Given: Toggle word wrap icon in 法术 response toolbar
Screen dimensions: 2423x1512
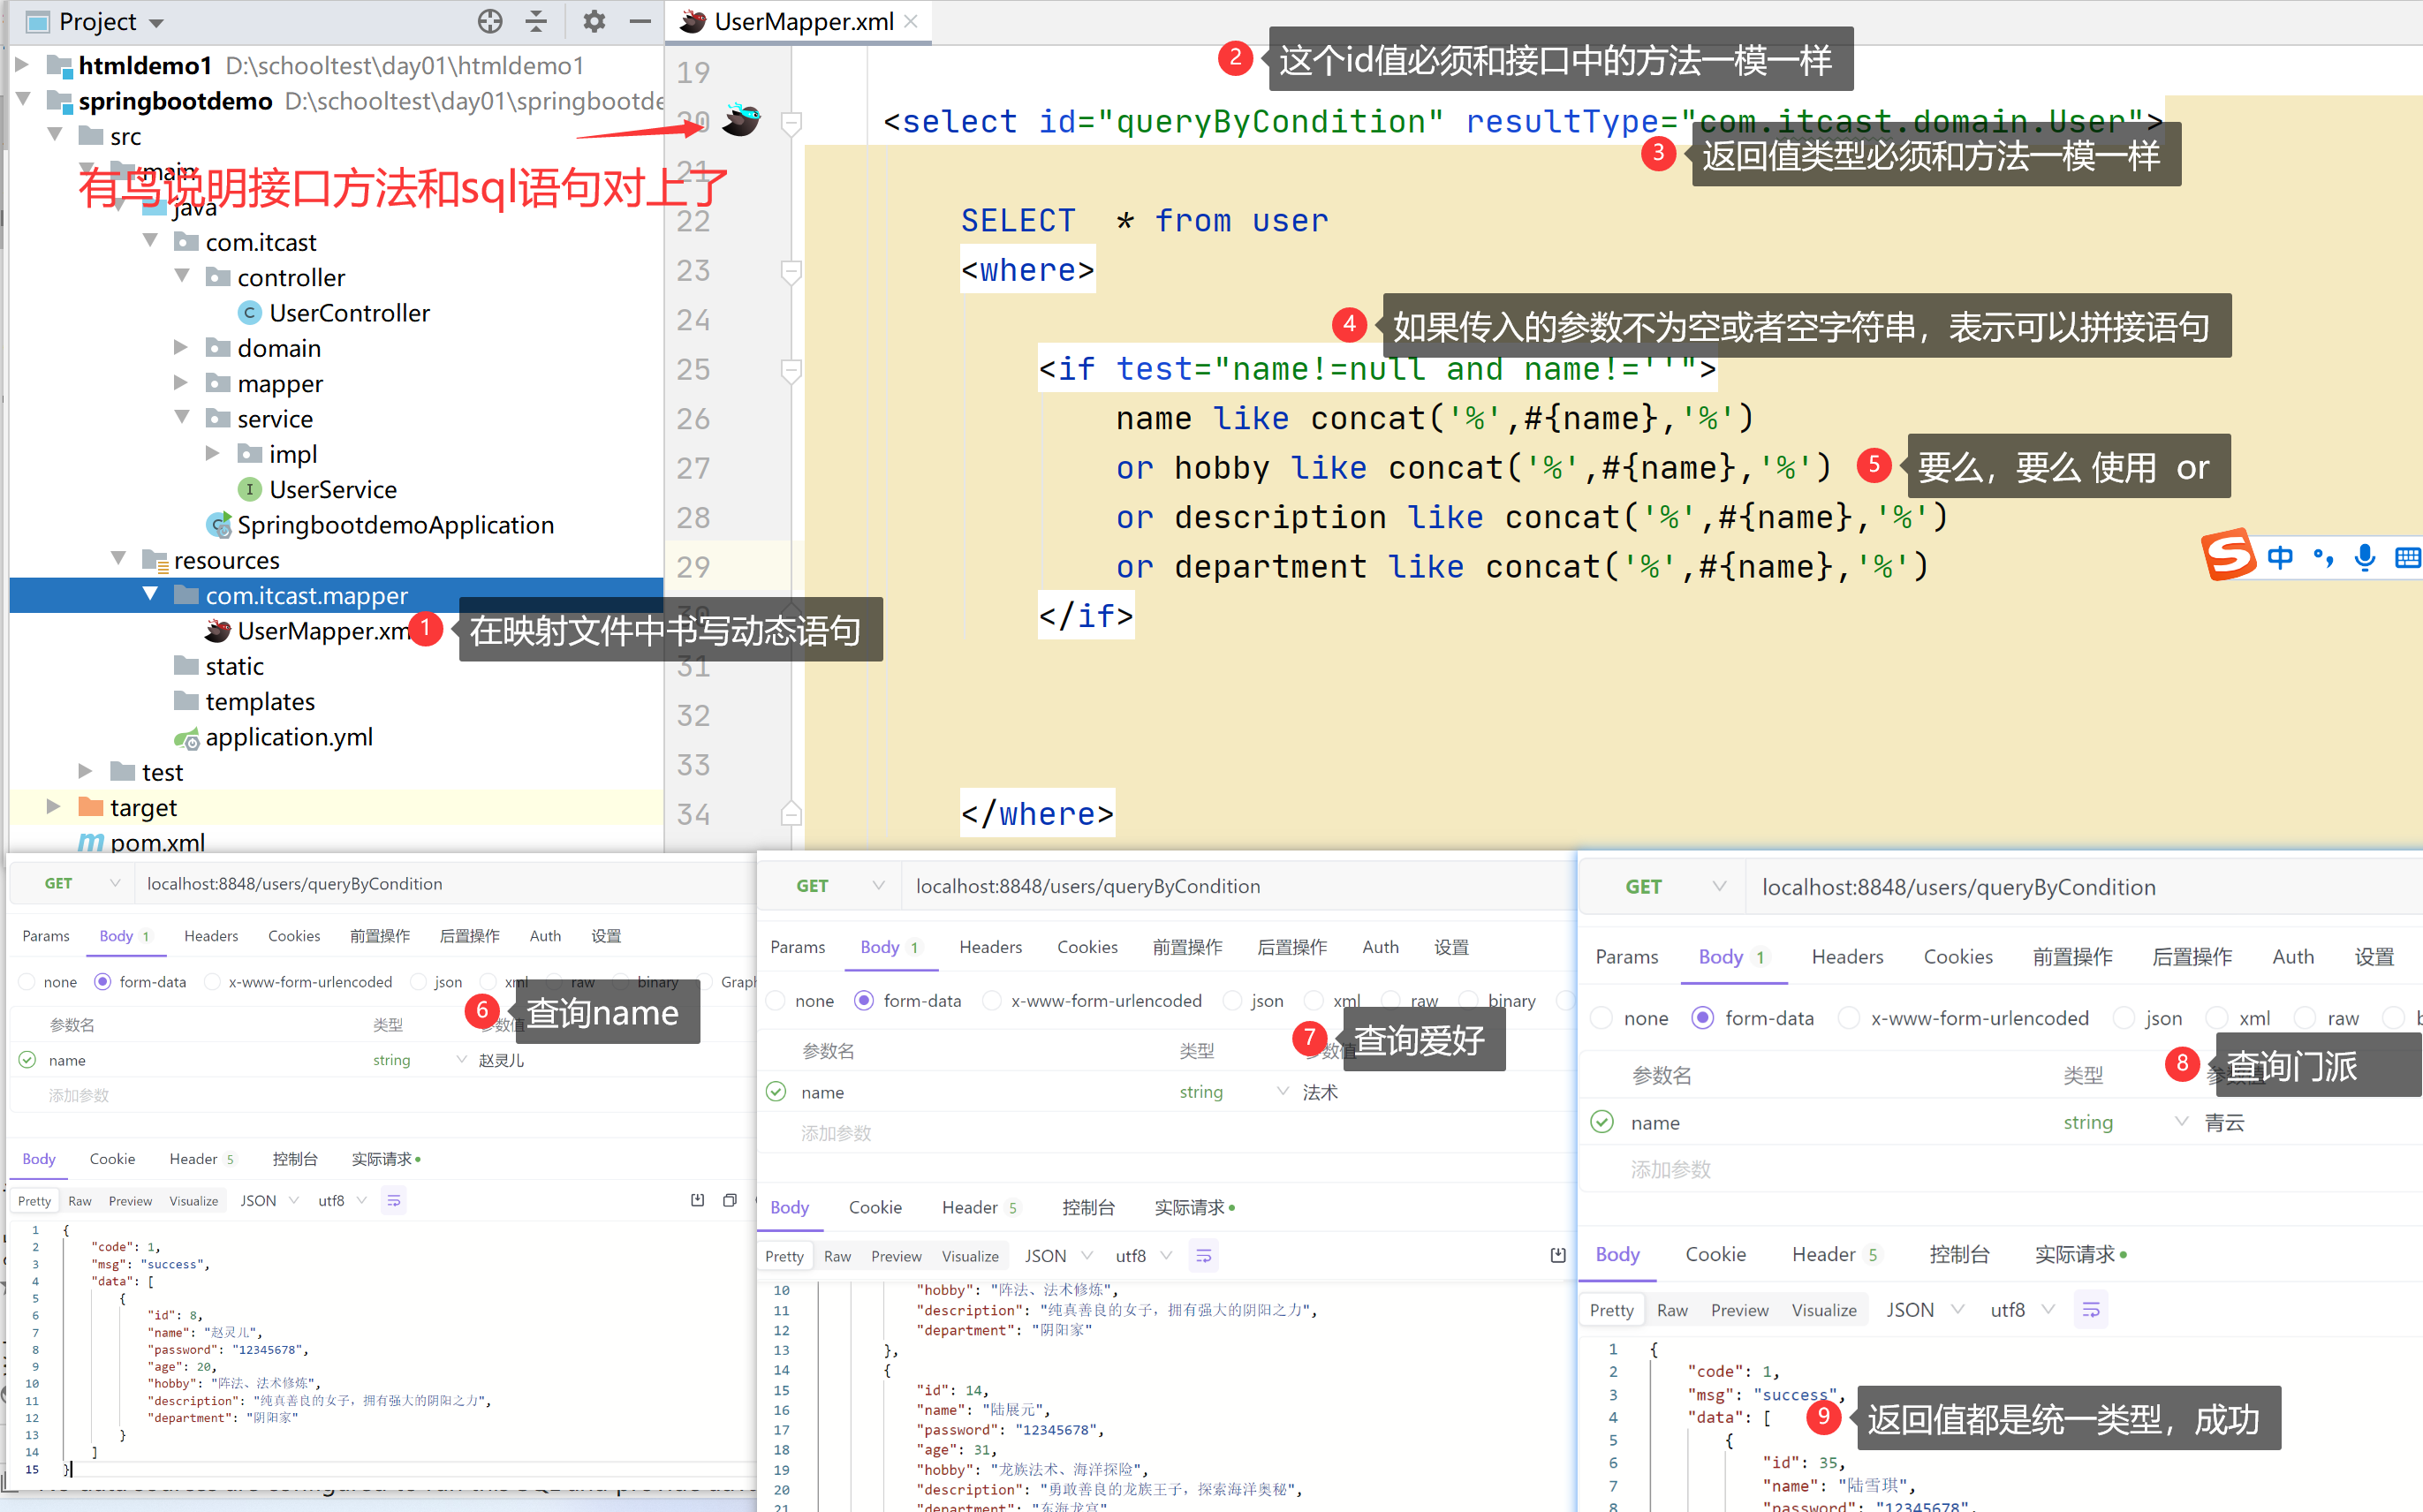Looking at the screenshot, I should pyautogui.click(x=1204, y=1256).
